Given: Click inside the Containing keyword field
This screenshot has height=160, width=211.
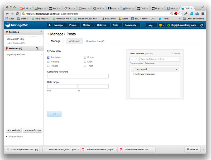Looking at the screenshot, I should click(78, 76).
